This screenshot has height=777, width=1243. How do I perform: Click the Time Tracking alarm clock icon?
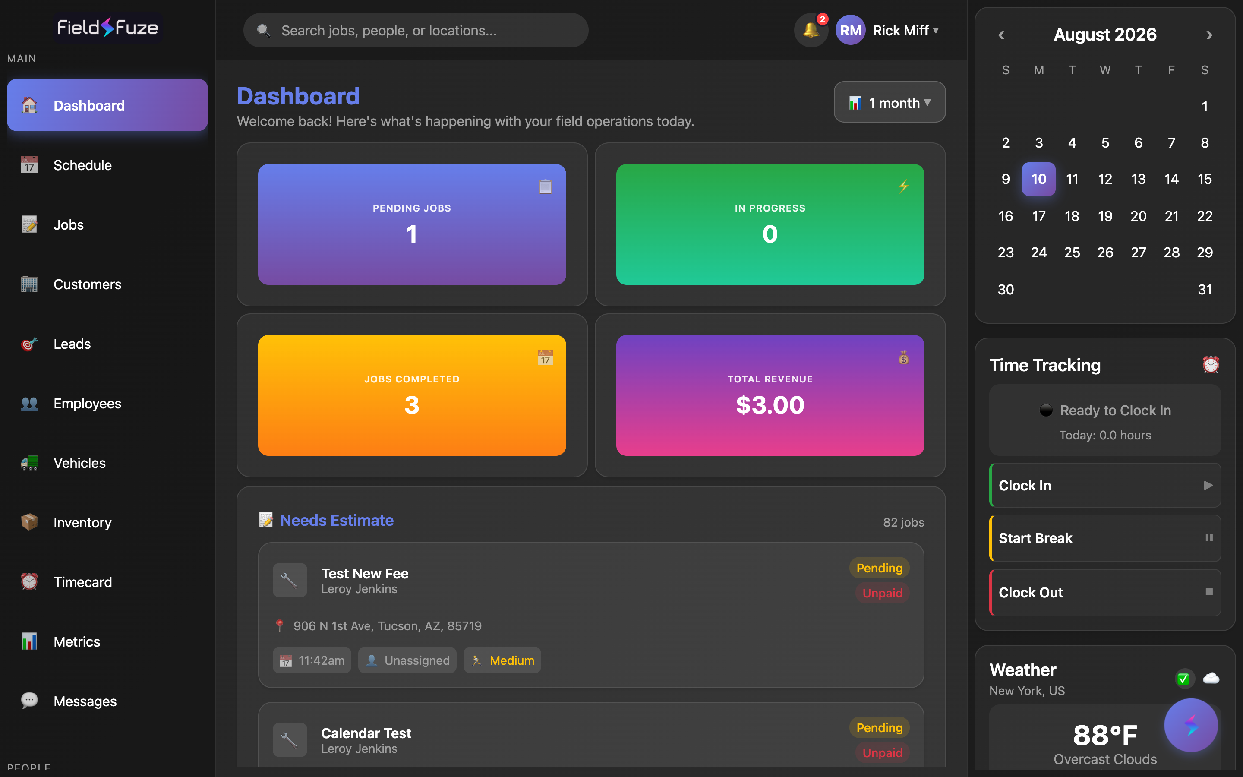coord(1211,365)
